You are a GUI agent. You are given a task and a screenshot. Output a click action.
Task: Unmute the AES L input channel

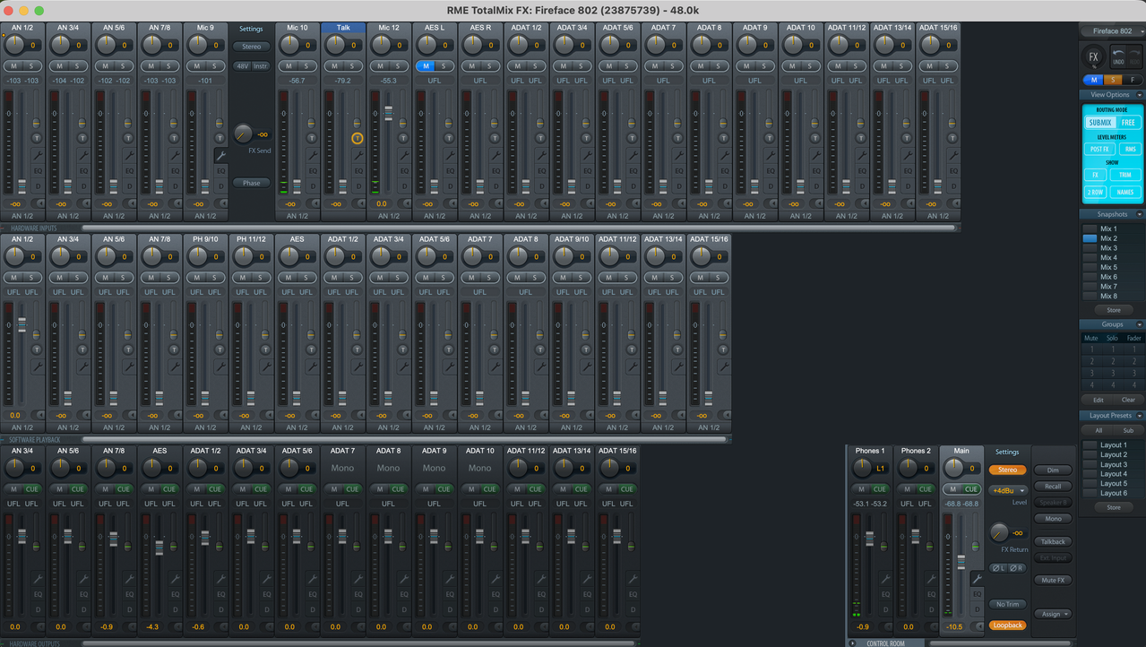tap(427, 66)
